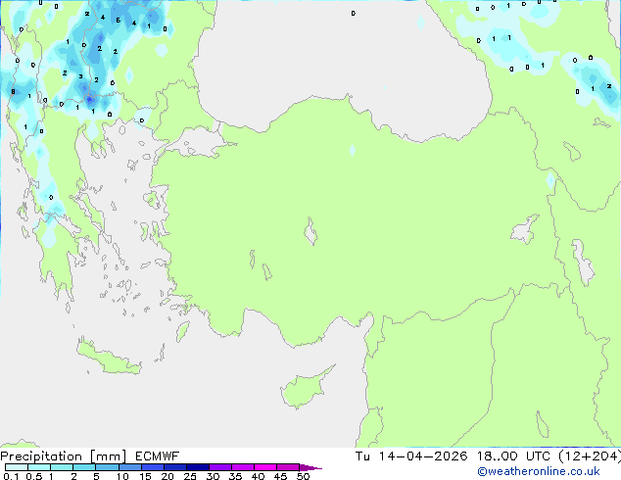The height and width of the screenshot is (480, 621).
Task: Select the 30–35 mm purple legend box
Action: click(x=219, y=467)
